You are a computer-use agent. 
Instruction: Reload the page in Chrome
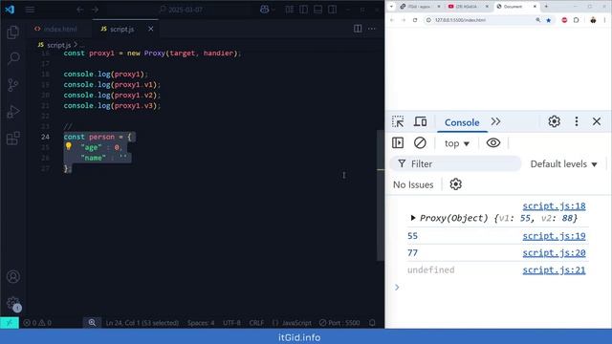coord(415,20)
